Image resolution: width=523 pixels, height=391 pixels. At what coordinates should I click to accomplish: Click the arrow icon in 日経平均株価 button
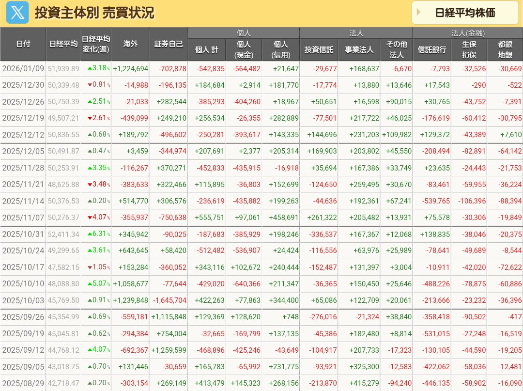tap(419, 12)
